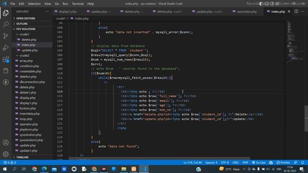Click CRLF end of line selector
The image size is (308, 173).
point(235,162)
